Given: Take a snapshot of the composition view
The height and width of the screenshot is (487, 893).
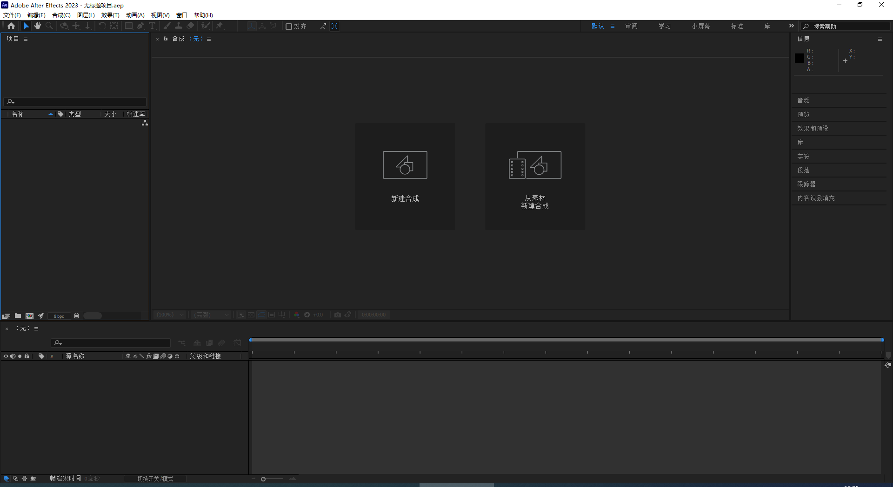Looking at the screenshot, I should pyautogui.click(x=338, y=315).
